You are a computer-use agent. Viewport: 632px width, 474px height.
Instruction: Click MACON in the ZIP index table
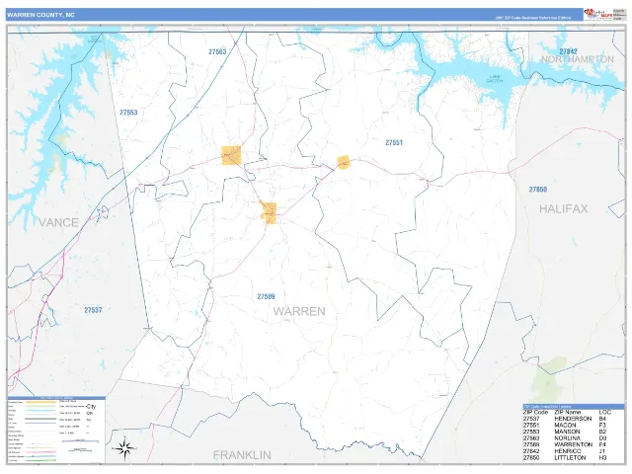(x=565, y=426)
